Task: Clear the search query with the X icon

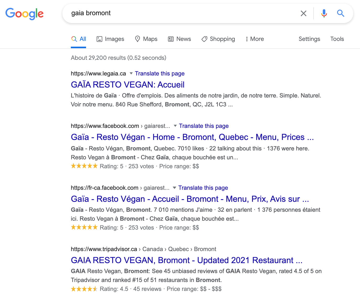Action: click(x=304, y=13)
